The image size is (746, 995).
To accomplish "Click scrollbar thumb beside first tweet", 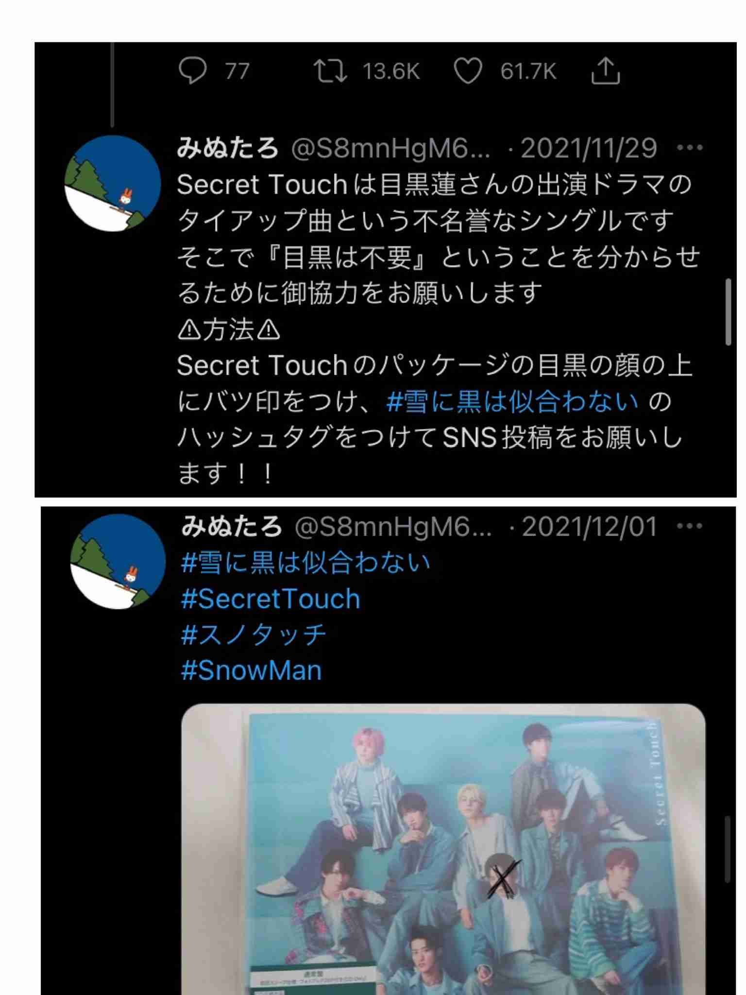I will [x=728, y=312].
